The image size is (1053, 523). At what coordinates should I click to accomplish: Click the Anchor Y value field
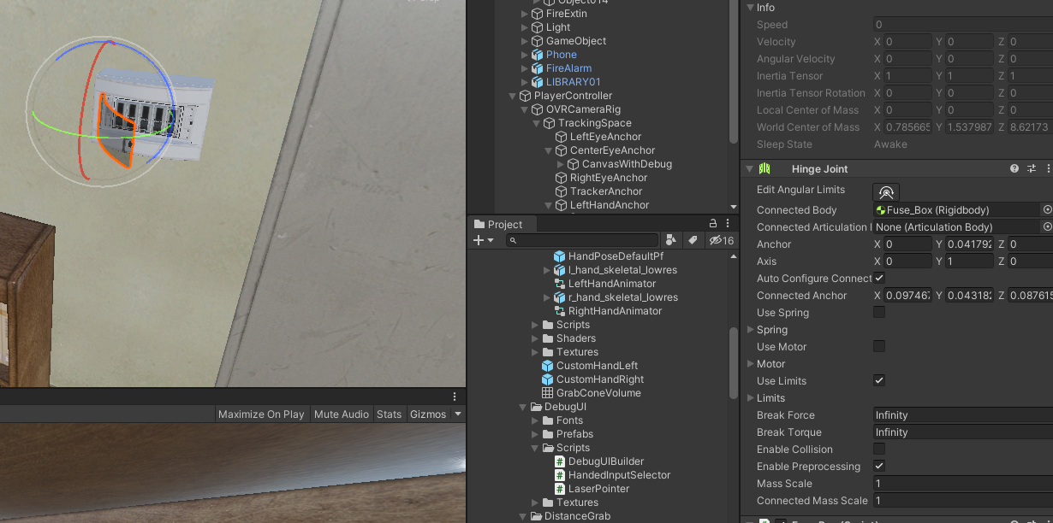pyautogui.click(x=970, y=244)
